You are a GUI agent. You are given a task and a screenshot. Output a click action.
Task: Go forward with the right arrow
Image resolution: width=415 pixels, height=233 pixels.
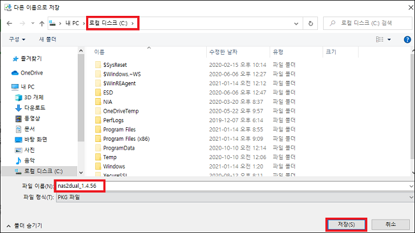(x=22, y=24)
